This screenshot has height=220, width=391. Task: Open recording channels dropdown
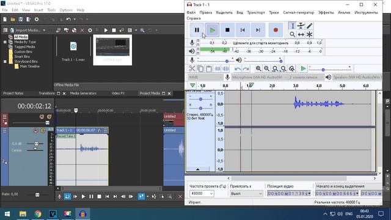click(305, 78)
